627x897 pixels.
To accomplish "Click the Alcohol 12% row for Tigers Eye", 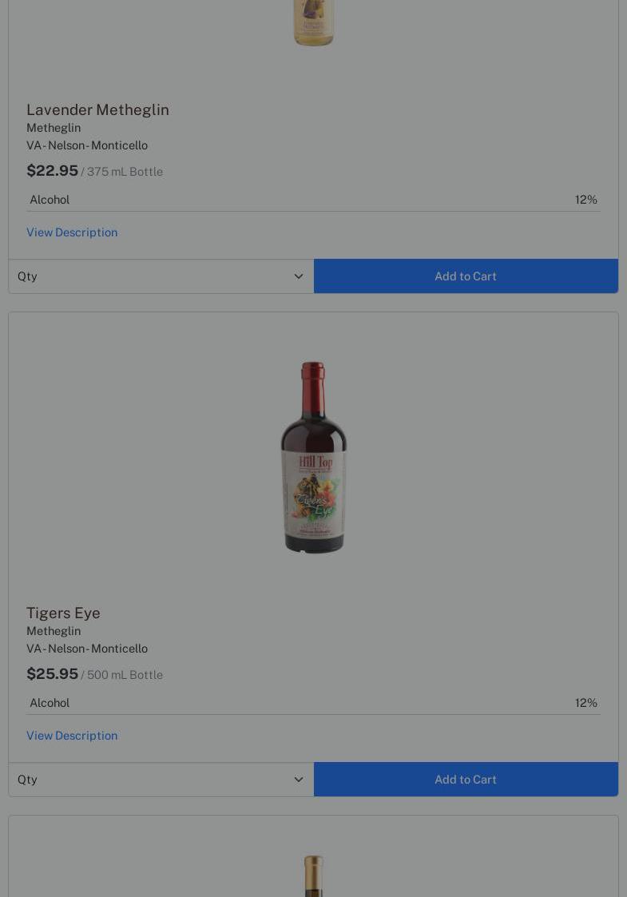I will [x=313, y=703].
